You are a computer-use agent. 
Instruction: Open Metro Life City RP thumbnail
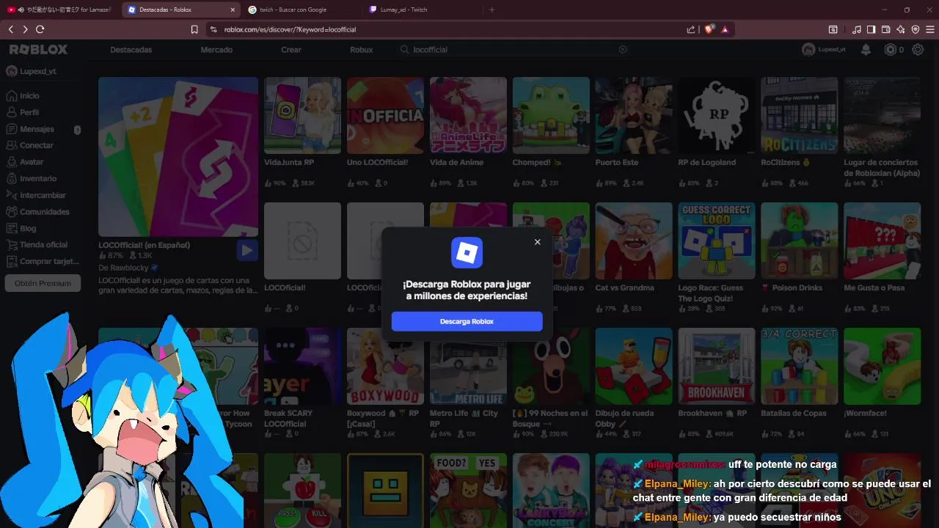pos(468,366)
